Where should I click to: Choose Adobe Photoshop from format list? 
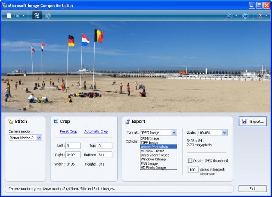coord(158,147)
